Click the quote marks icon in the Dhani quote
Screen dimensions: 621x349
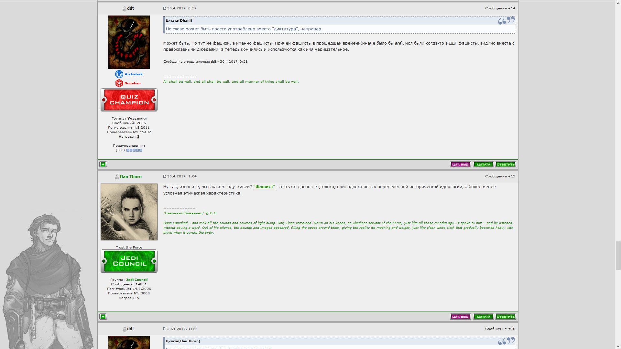tap(506, 21)
